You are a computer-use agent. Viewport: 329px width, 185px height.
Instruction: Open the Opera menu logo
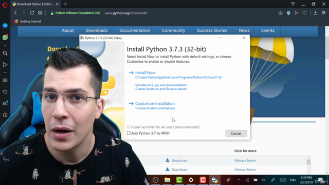tap(5, 5)
